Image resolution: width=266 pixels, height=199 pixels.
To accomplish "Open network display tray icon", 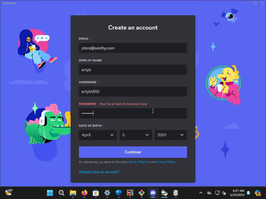I will 217,193.
